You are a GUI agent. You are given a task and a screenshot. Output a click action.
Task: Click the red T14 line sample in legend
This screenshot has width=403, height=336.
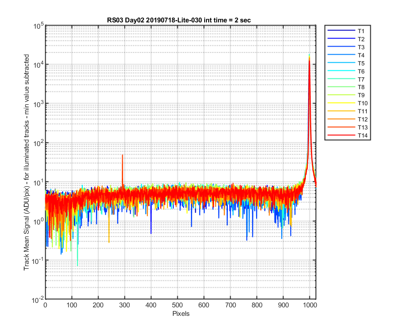point(341,135)
